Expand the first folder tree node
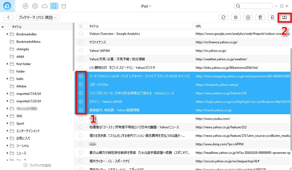292x170 pixels. [x=7, y=64]
